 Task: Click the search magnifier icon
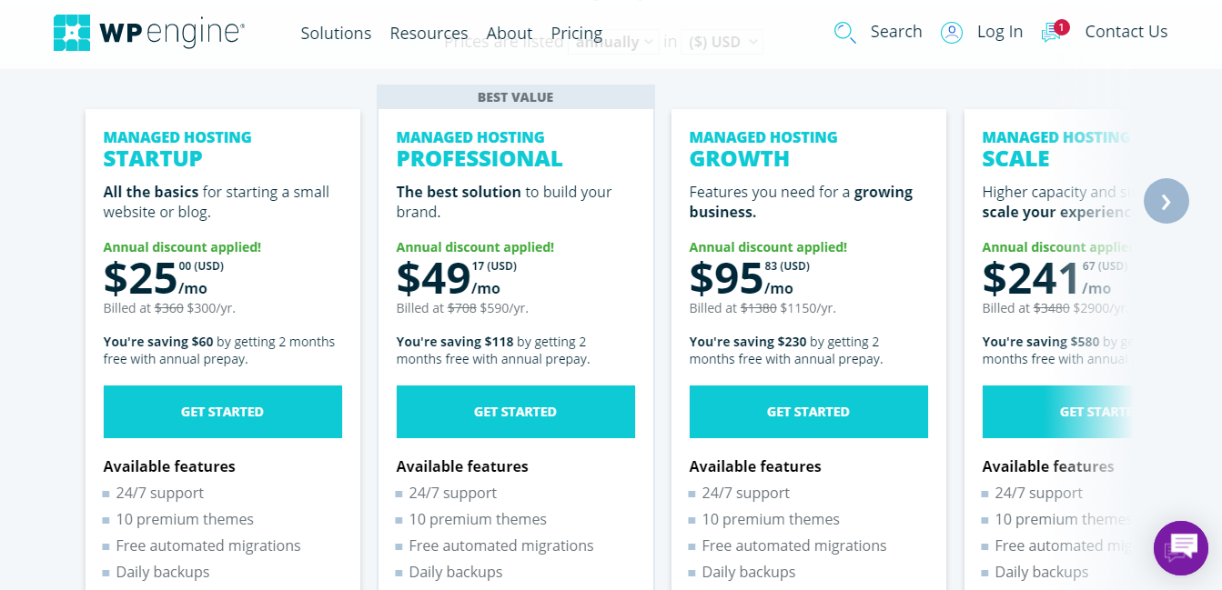pos(845,33)
